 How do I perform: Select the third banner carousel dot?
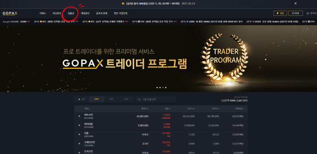click(163, 87)
